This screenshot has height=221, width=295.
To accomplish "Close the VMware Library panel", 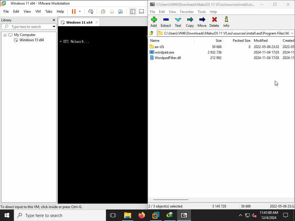I will [54, 20].
